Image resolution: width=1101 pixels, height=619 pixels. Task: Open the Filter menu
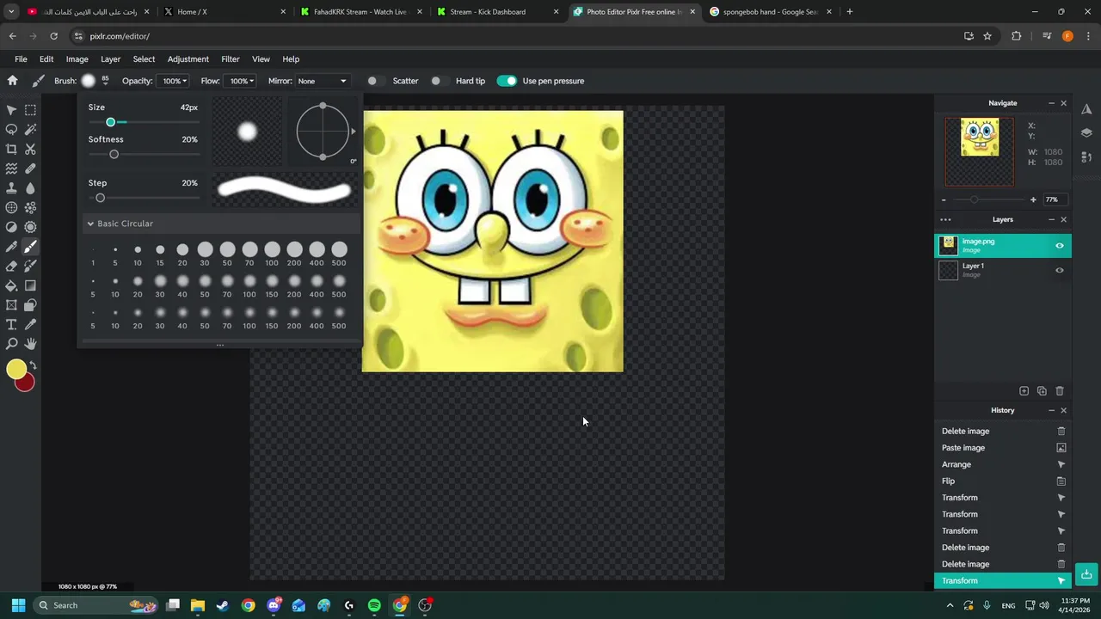pyautogui.click(x=230, y=59)
